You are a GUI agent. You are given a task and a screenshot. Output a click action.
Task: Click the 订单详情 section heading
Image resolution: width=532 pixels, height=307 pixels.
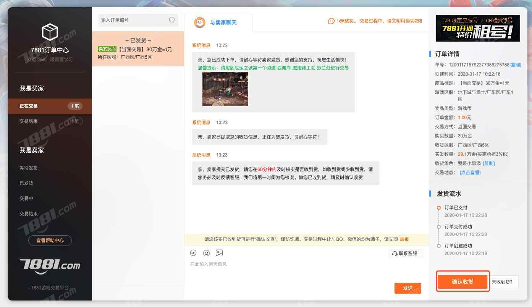click(448, 54)
